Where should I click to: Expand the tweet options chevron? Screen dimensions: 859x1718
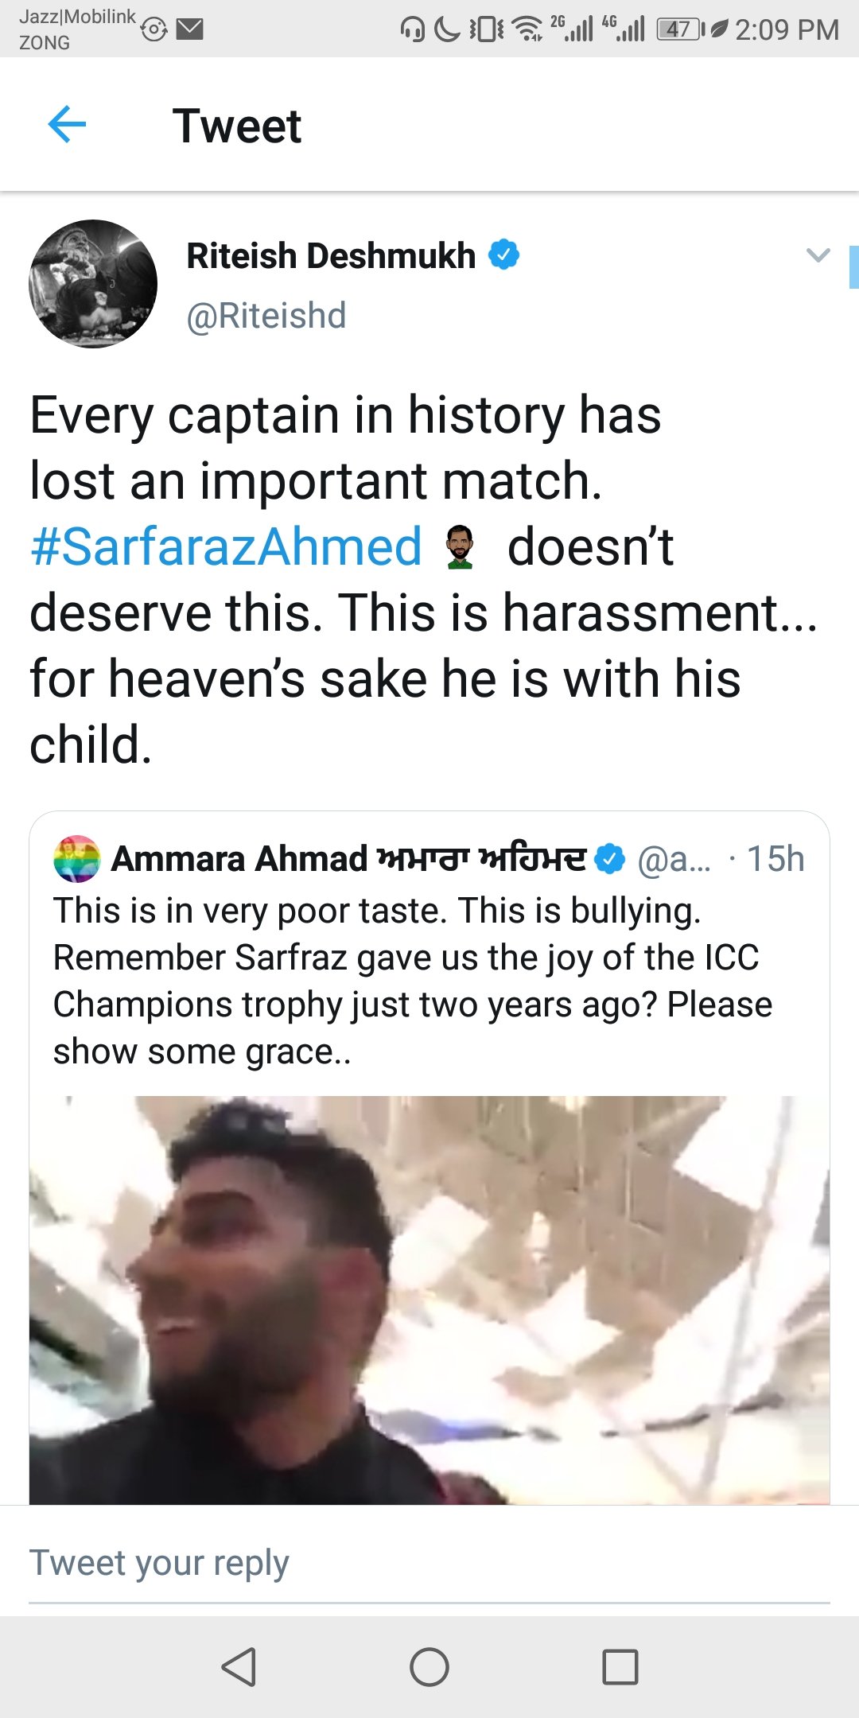[x=818, y=255]
